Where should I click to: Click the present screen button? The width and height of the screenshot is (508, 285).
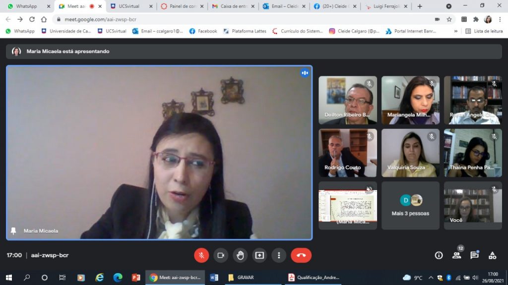pos(259,255)
